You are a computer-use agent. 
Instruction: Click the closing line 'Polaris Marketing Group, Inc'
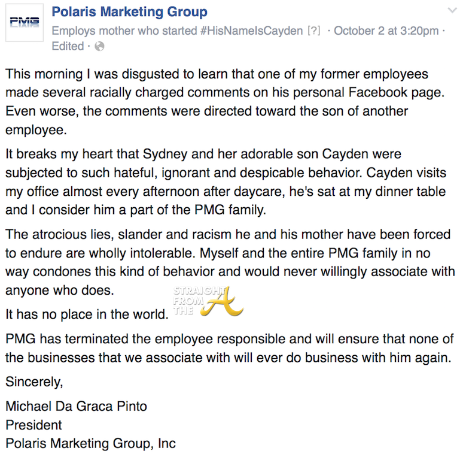[x=90, y=444]
